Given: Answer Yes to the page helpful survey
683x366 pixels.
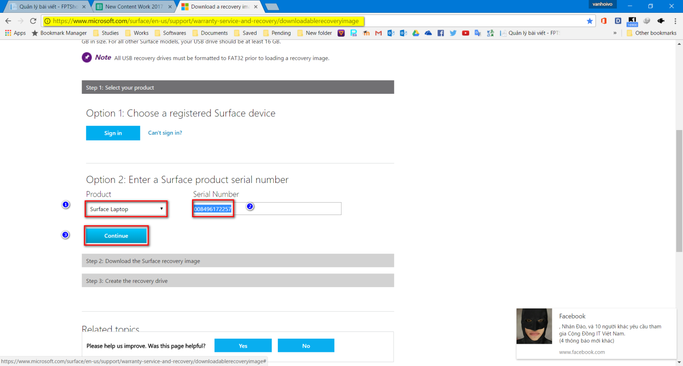Looking at the screenshot, I should tap(243, 346).
